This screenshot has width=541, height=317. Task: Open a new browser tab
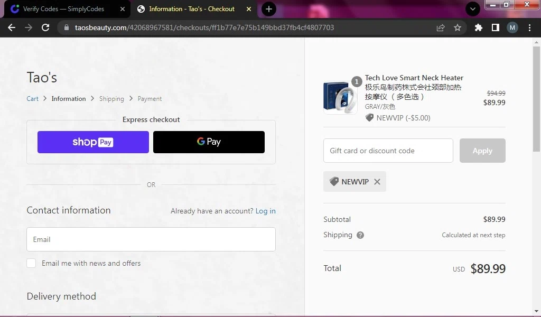269,9
